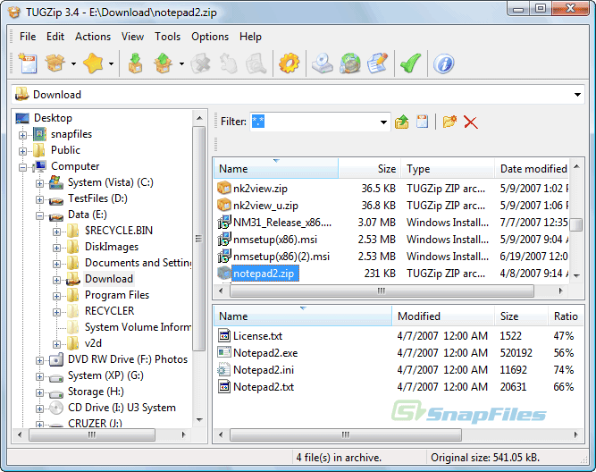Open the Help menu
This screenshot has height=472, width=596.
[x=250, y=37]
